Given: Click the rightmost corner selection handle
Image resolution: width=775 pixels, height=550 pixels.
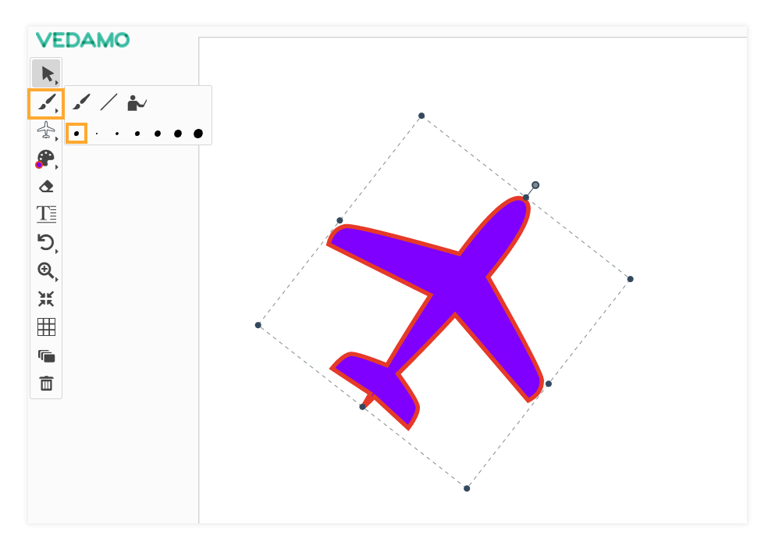Looking at the screenshot, I should [x=630, y=279].
